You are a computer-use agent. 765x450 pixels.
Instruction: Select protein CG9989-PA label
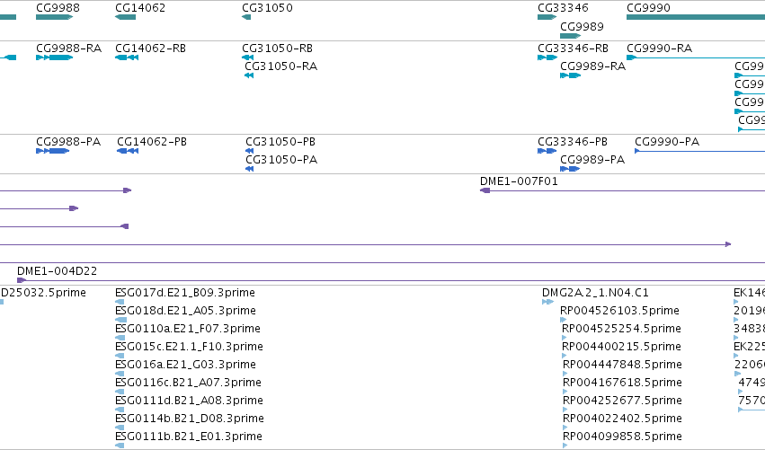(x=592, y=160)
